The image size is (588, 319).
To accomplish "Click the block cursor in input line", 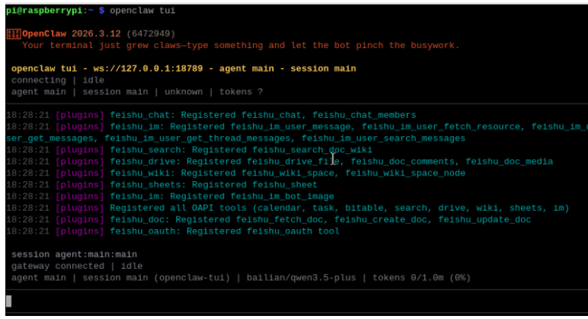I will [x=9, y=301].
